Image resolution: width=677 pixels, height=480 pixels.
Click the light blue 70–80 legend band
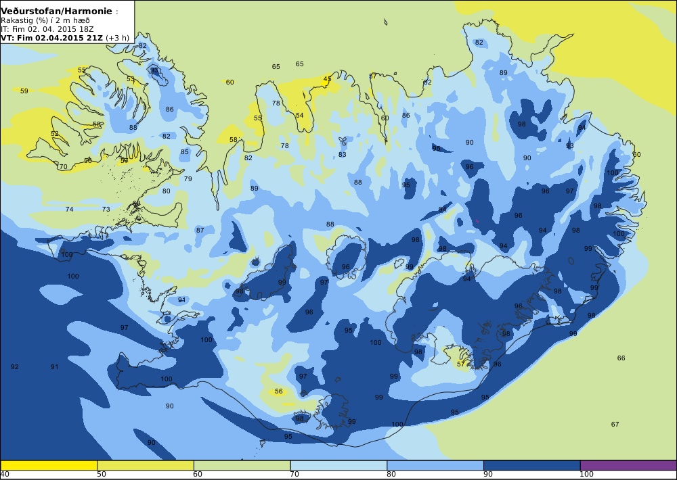[x=338, y=465]
